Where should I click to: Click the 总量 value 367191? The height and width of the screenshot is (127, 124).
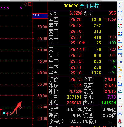tap(74, 97)
